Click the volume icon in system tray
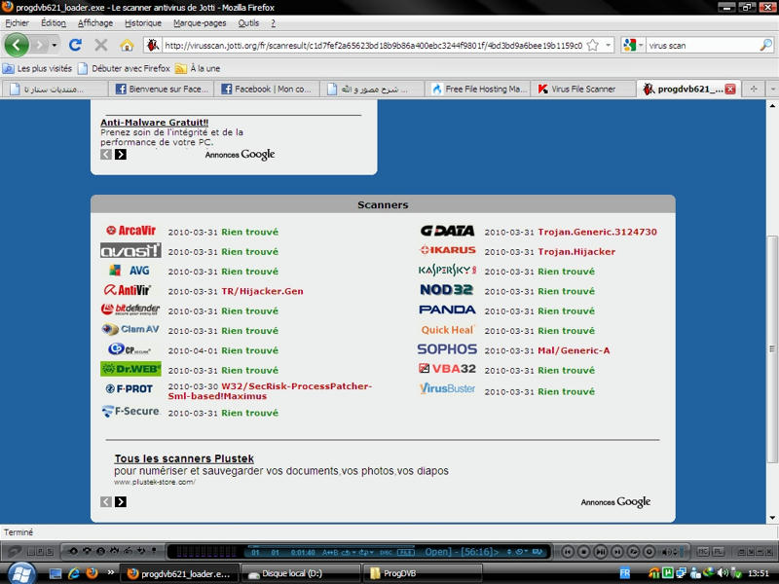Viewport: 779px width, 584px height. [x=723, y=573]
